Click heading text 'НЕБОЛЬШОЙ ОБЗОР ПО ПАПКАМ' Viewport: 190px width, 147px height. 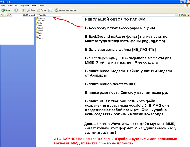click(x=115, y=19)
